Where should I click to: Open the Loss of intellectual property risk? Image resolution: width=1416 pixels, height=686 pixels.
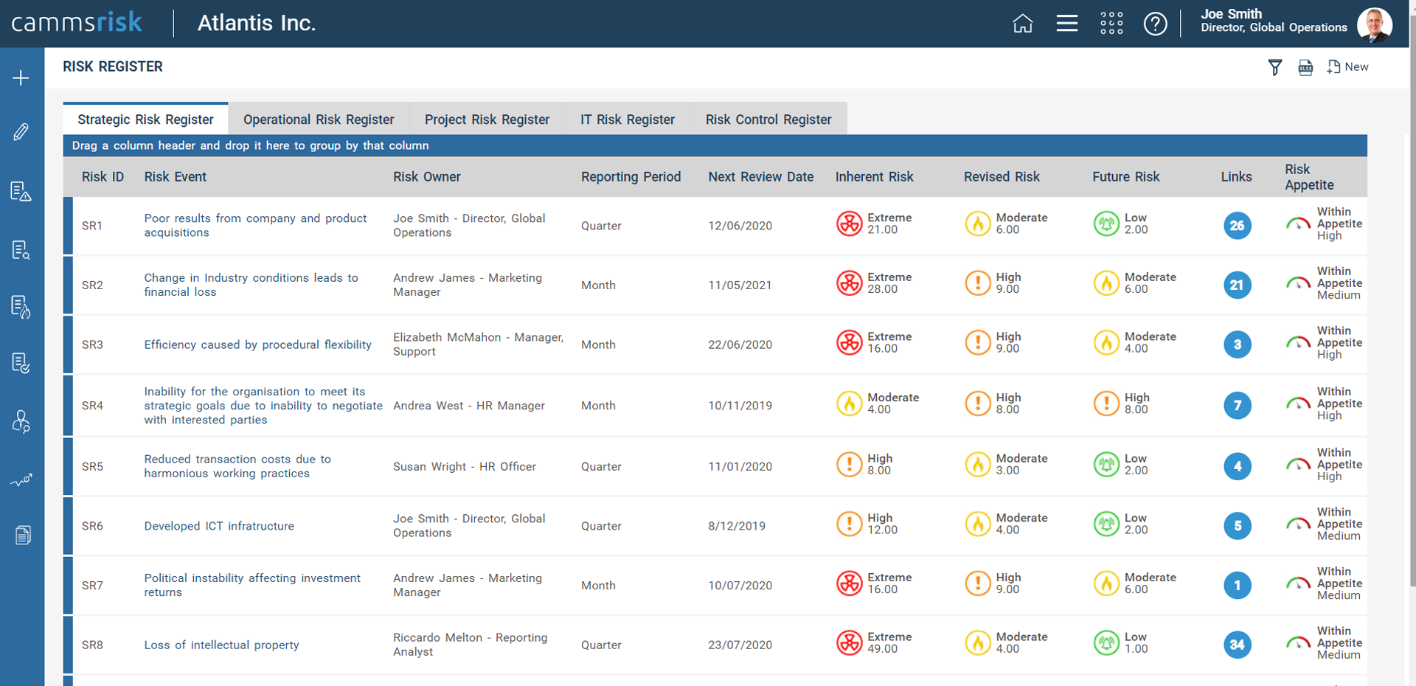221,645
